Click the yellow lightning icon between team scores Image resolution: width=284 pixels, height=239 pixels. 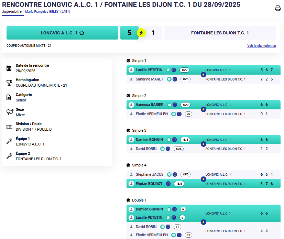point(141,33)
